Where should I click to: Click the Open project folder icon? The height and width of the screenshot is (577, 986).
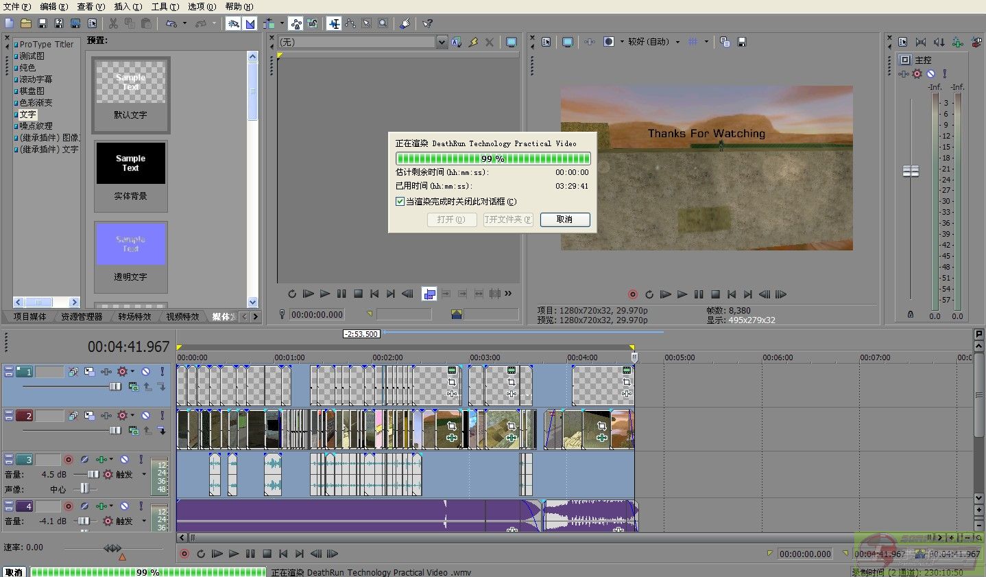(x=25, y=23)
